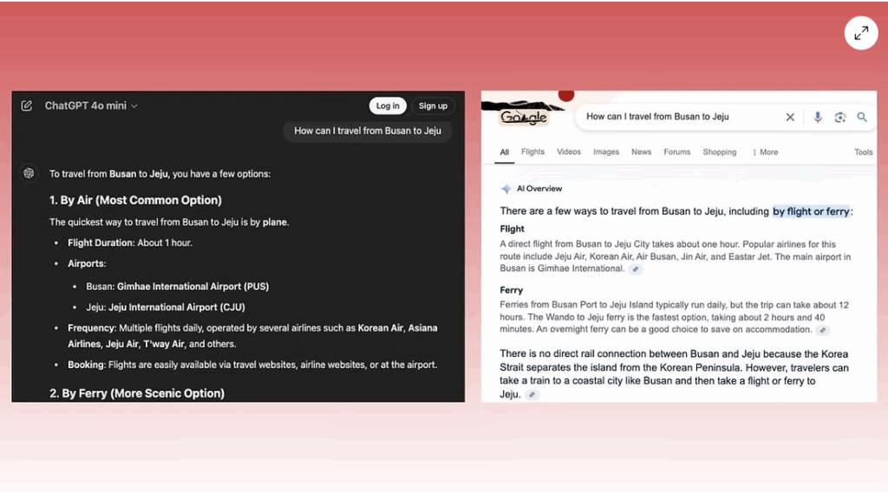
Task: Open the Videos results tab
Action: tap(569, 152)
